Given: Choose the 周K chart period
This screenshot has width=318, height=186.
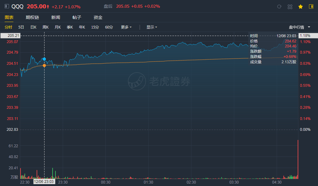Looking at the screenshot, I should (45, 27).
